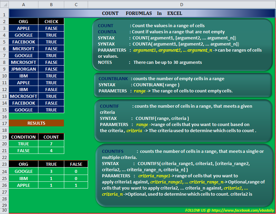The width and height of the screenshot is (276, 214).
Task: Click the RESULTS merged cell
Action: [36, 123]
